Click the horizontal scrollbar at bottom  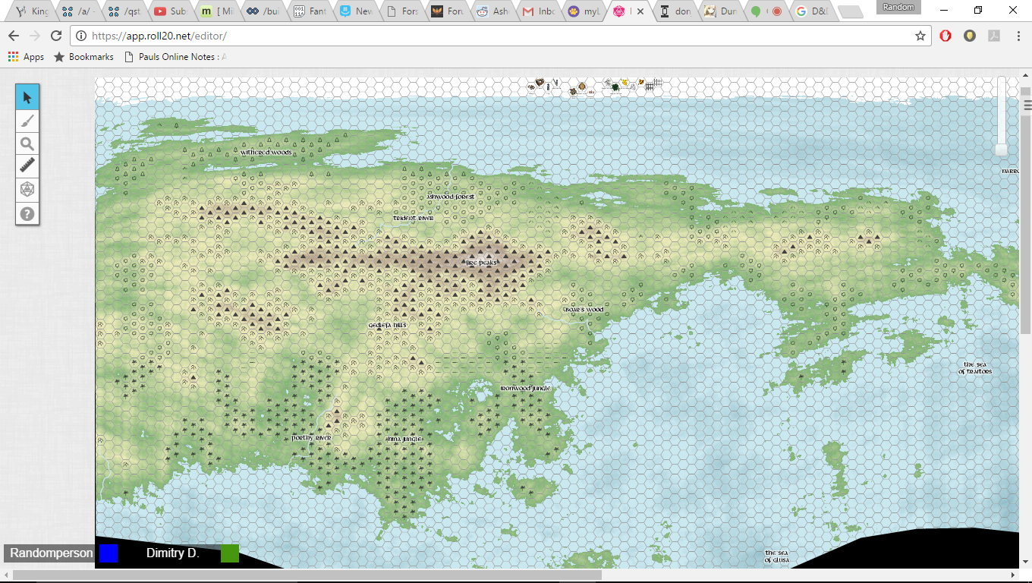pos(307,575)
